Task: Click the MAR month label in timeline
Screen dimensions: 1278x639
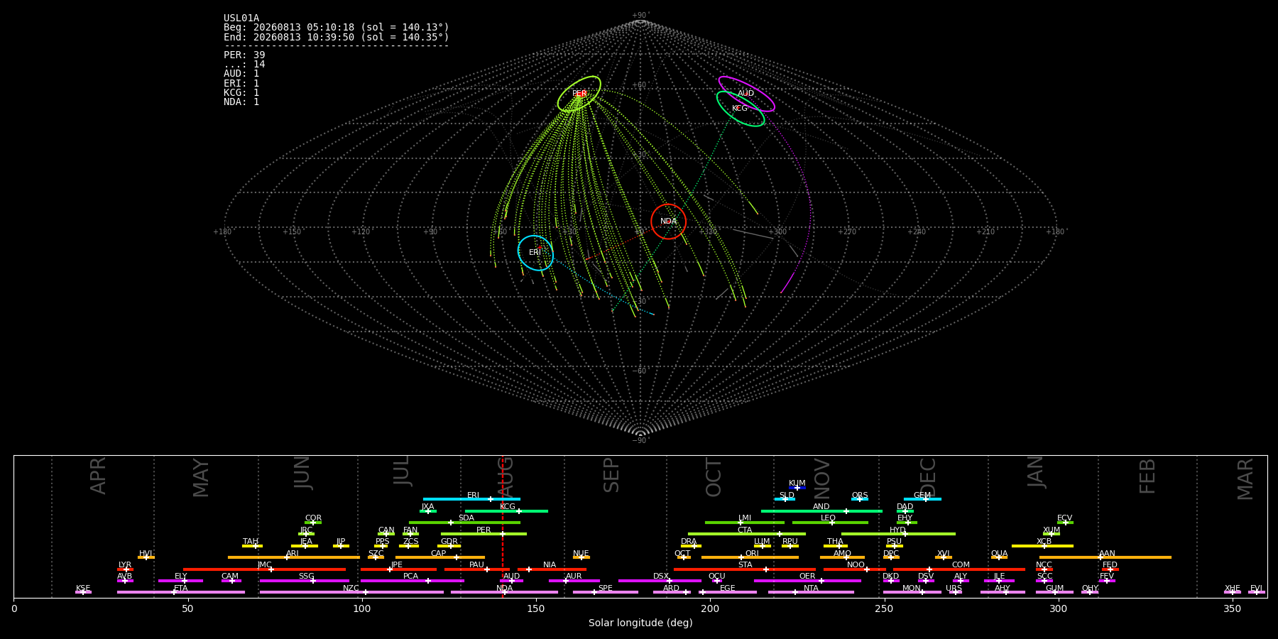Action: click(x=1245, y=479)
